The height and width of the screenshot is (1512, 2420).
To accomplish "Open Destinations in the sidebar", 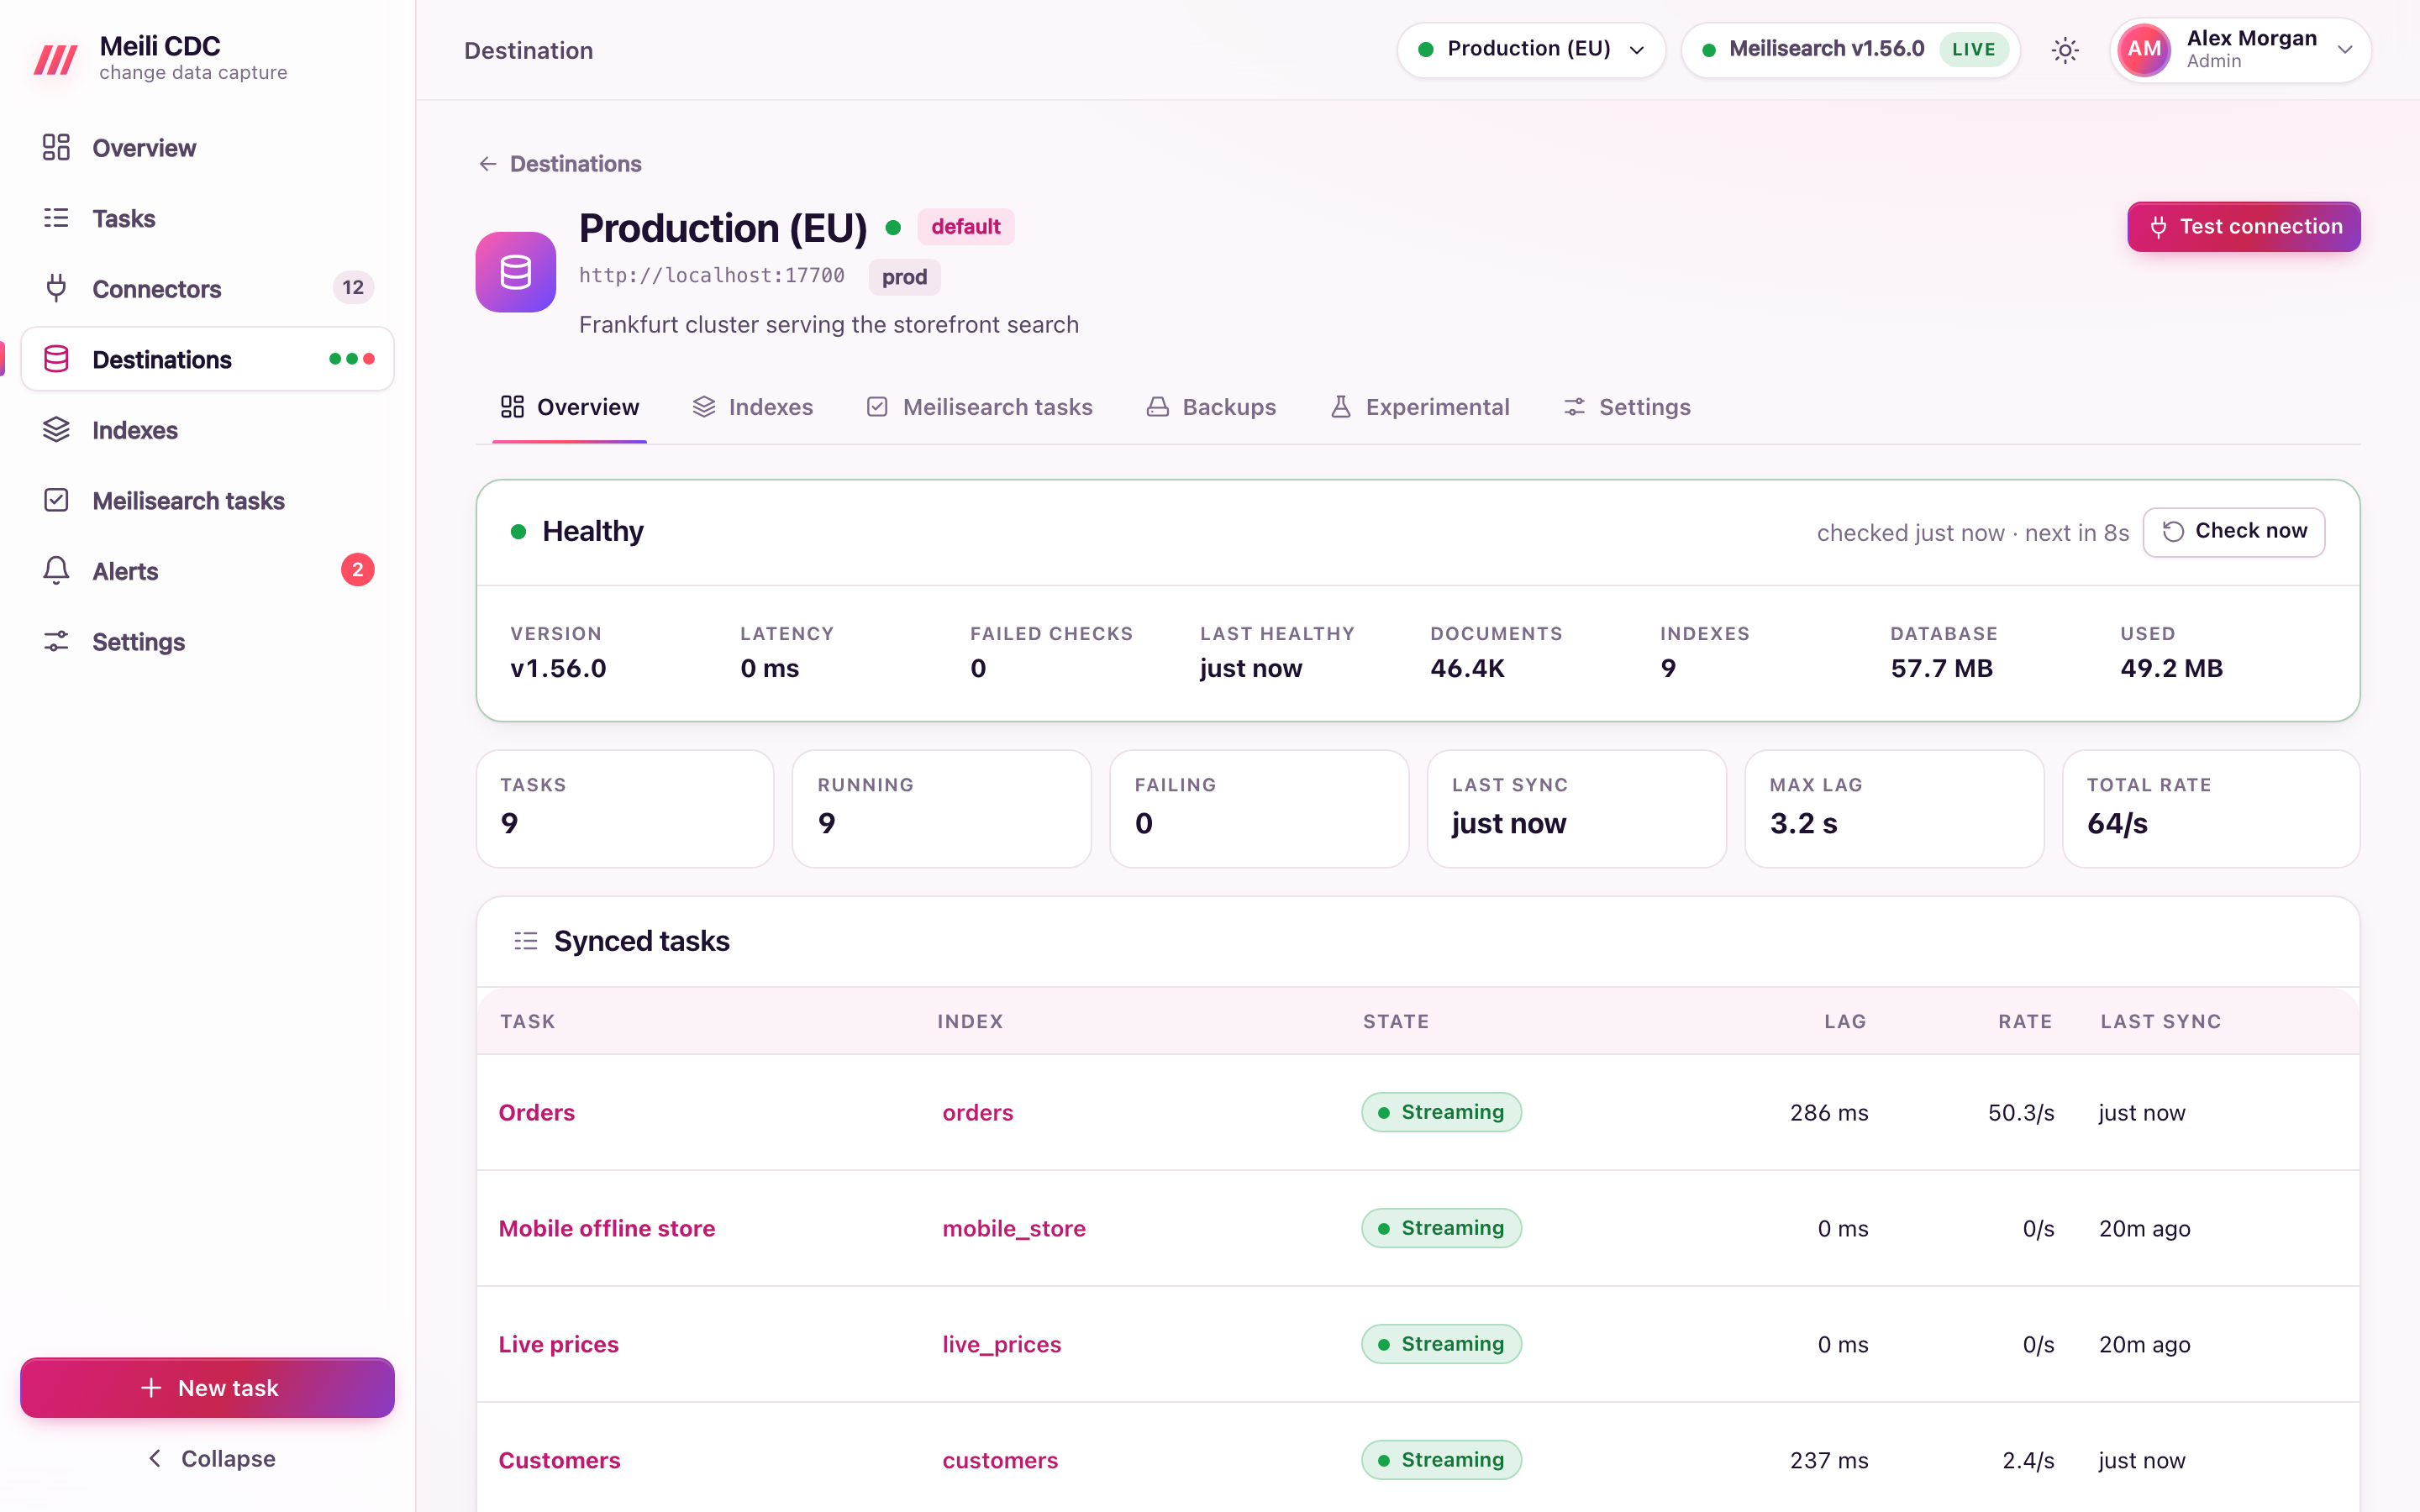I will [208, 359].
